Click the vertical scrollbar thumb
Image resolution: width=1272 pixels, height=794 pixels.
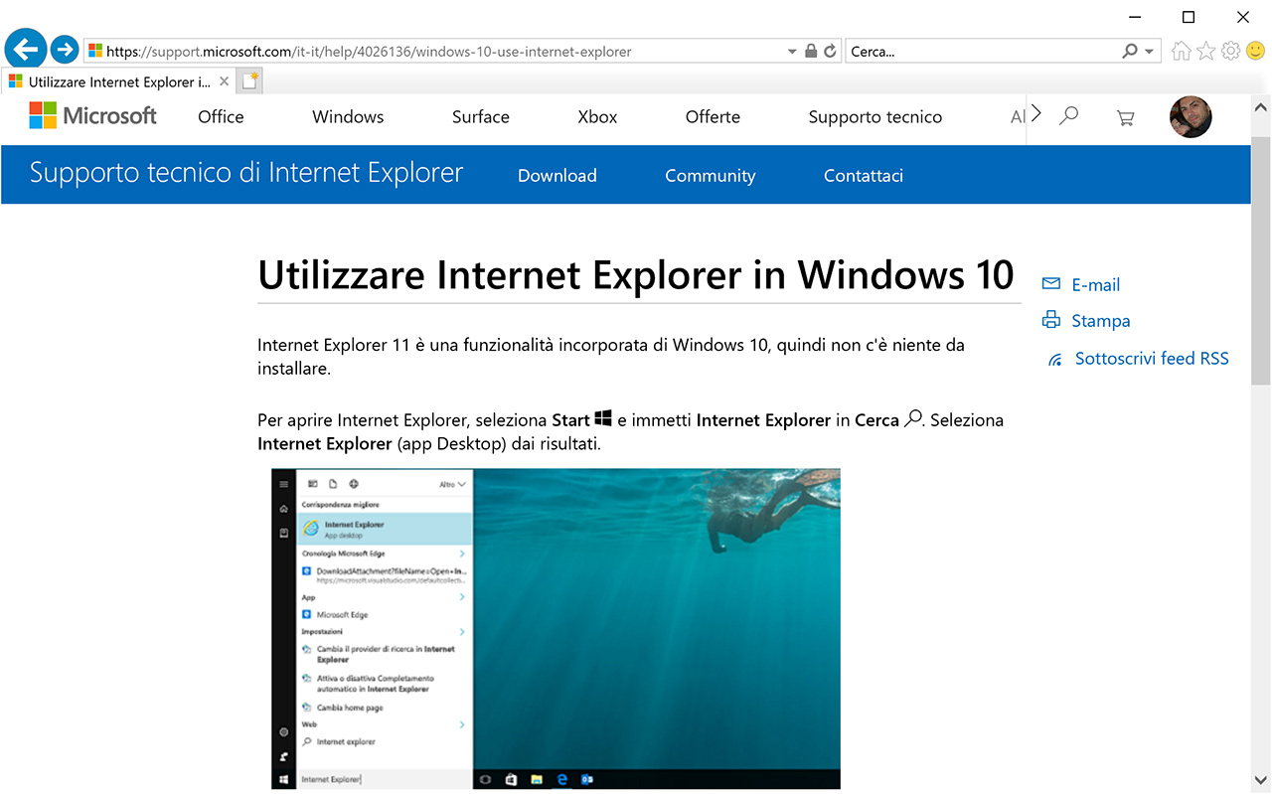tap(1261, 260)
